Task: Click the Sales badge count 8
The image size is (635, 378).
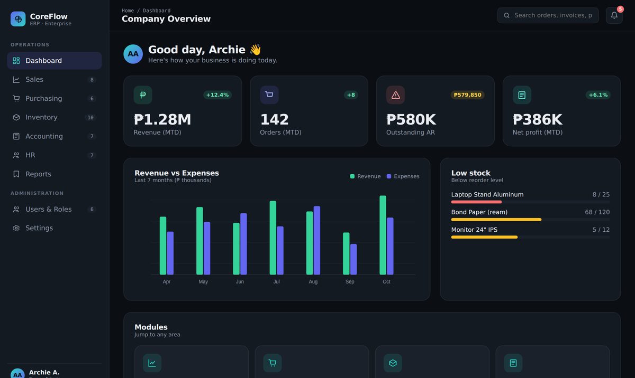Action: 92,80
